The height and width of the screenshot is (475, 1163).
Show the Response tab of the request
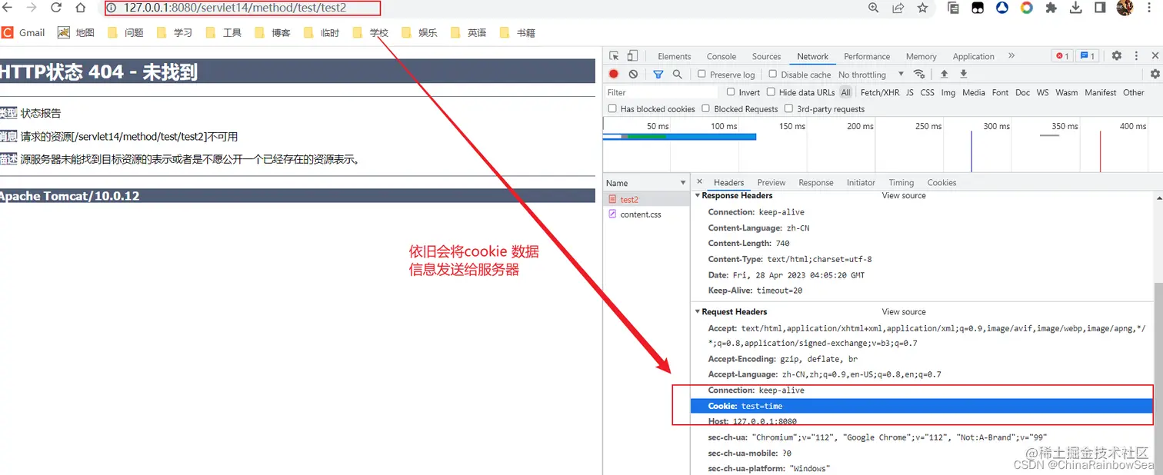point(815,183)
